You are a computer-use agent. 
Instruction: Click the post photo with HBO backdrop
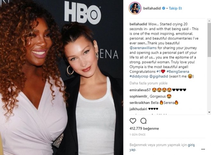tap(61, 77)
